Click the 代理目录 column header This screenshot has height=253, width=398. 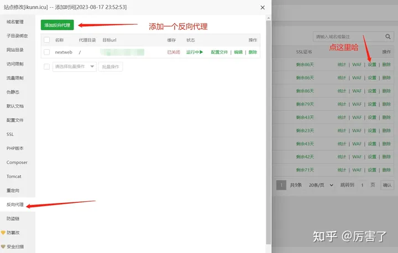[87, 40]
